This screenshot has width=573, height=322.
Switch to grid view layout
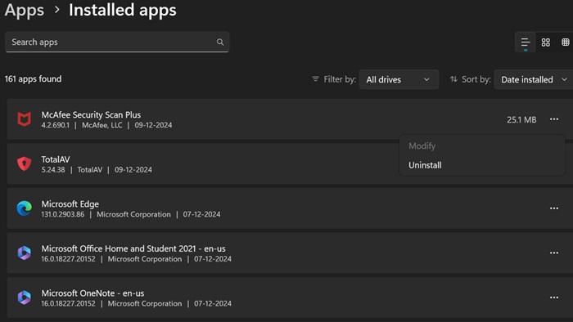[546, 42]
